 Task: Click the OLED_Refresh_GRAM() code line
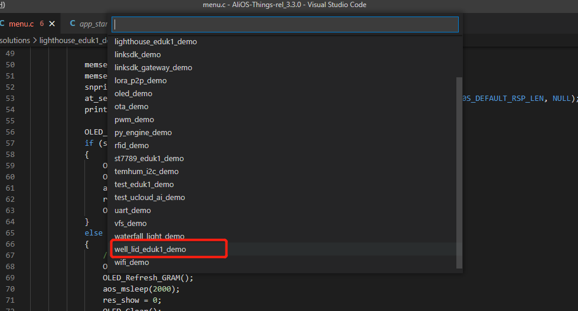click(x=148, y=278)
